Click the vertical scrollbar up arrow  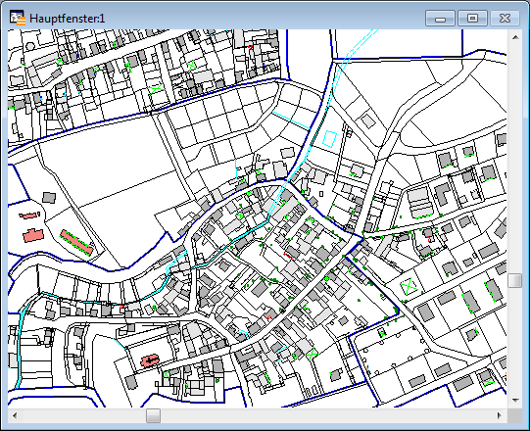tap(515, 37)
